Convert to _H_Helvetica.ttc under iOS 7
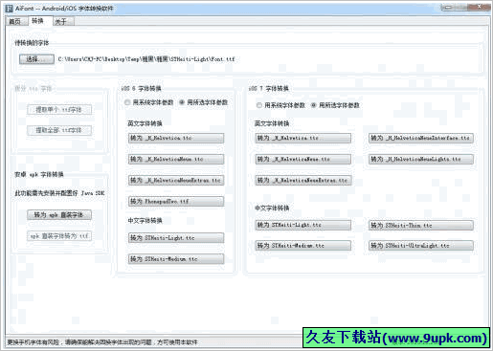This screenshot has width=493, height=351. pyautogui.click(x=303, y=138)
